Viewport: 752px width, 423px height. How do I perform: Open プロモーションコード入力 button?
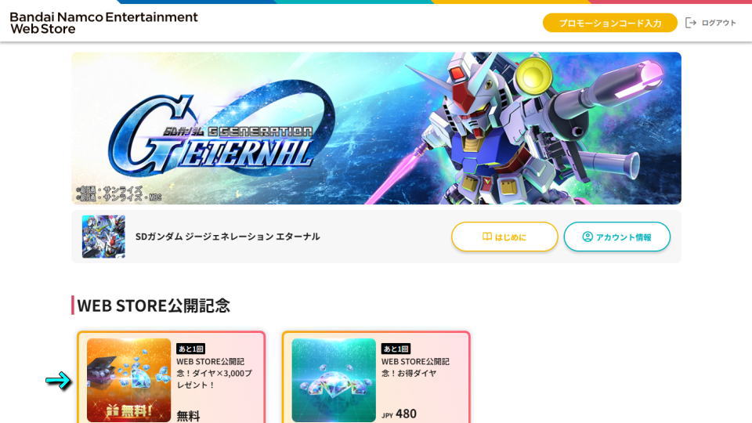[x=609, y=23]
